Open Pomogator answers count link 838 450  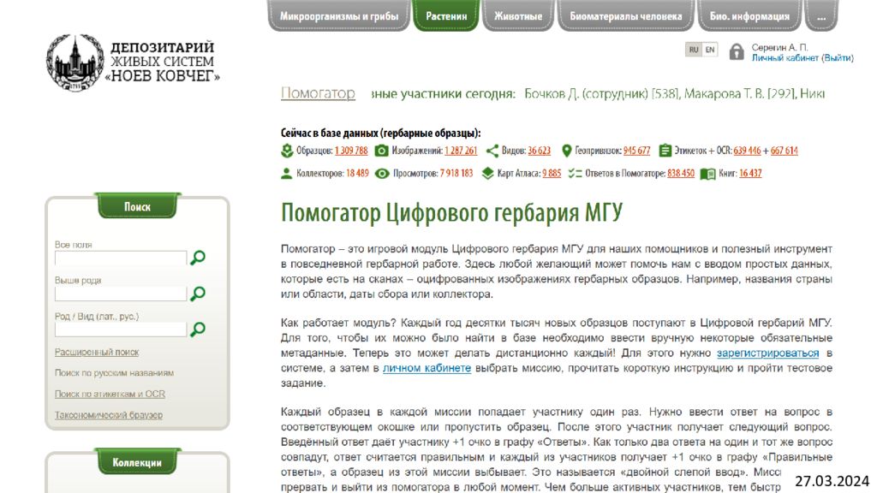(x=681, y=174)
